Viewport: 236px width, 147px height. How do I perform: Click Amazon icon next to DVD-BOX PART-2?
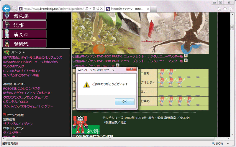[186, 60]
